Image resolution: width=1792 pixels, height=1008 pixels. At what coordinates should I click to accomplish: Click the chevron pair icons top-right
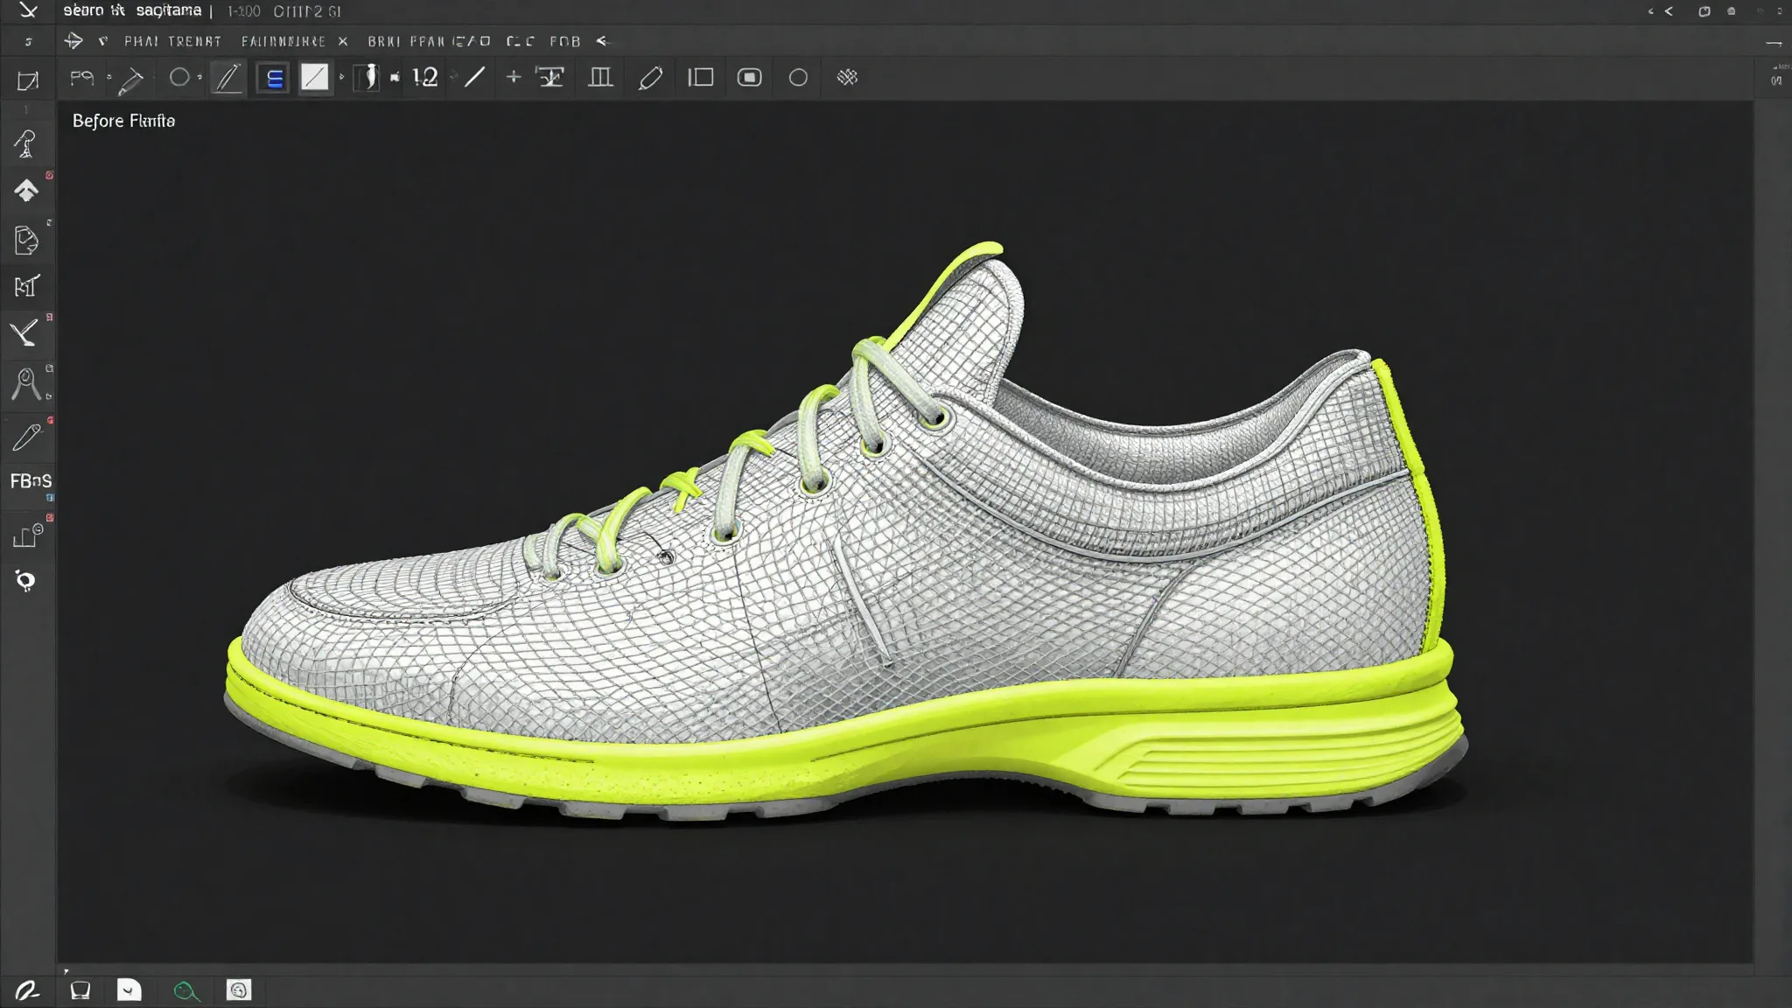[1660, 11]
